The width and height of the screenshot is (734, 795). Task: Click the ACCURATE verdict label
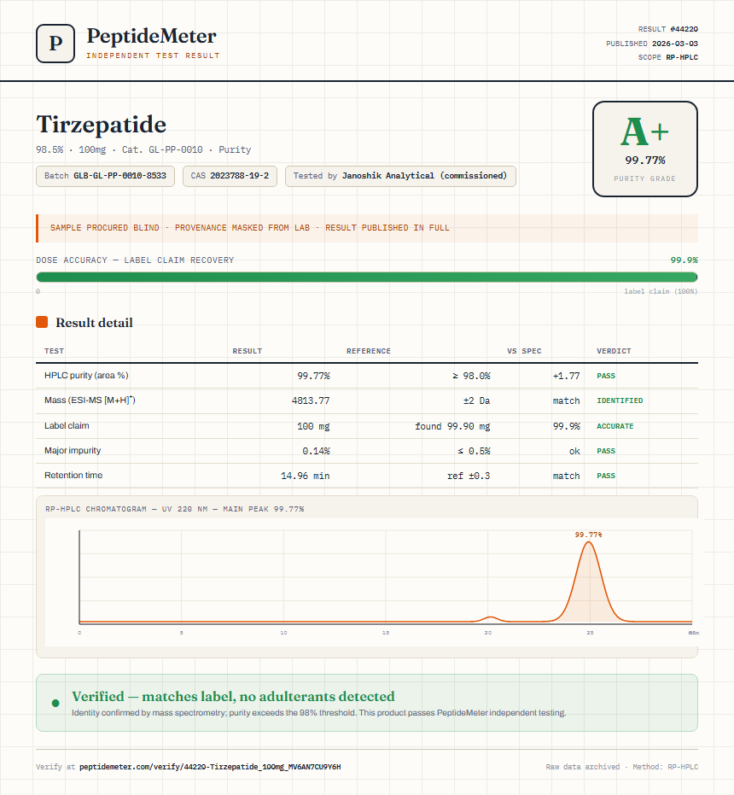click(x=615, y=426)
